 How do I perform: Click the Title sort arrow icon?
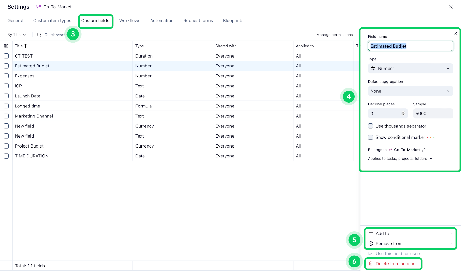(25, 46)
